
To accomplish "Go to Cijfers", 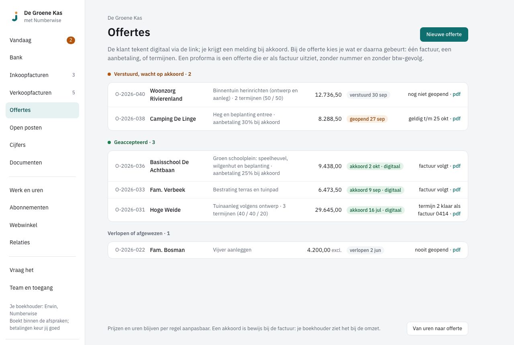I will 42,145.
